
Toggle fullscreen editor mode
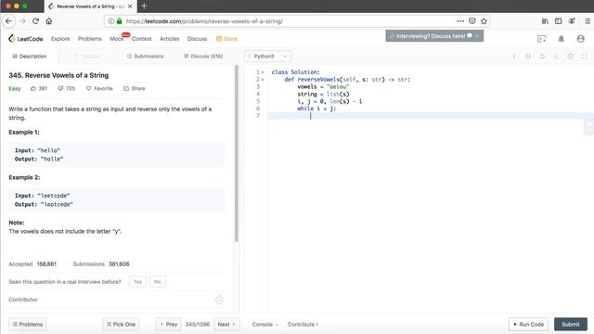coord(584,56)
